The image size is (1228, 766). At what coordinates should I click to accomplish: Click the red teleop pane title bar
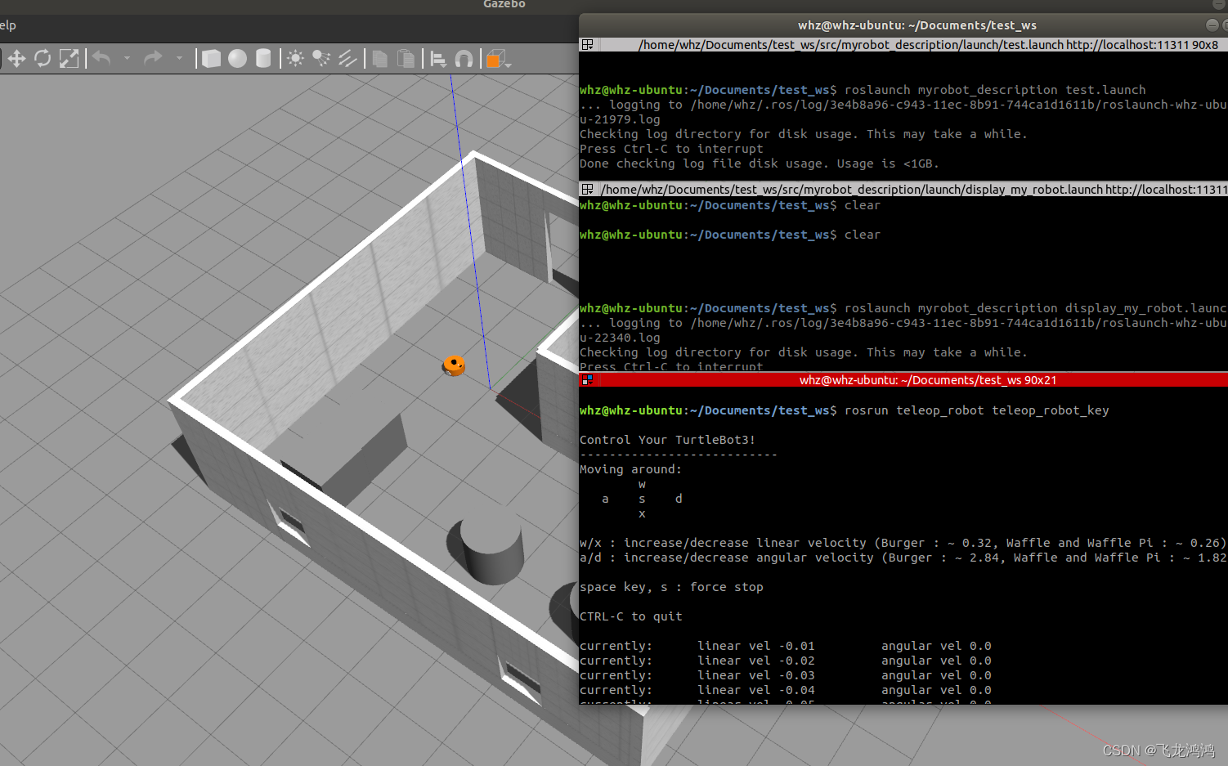pos(903,380)
